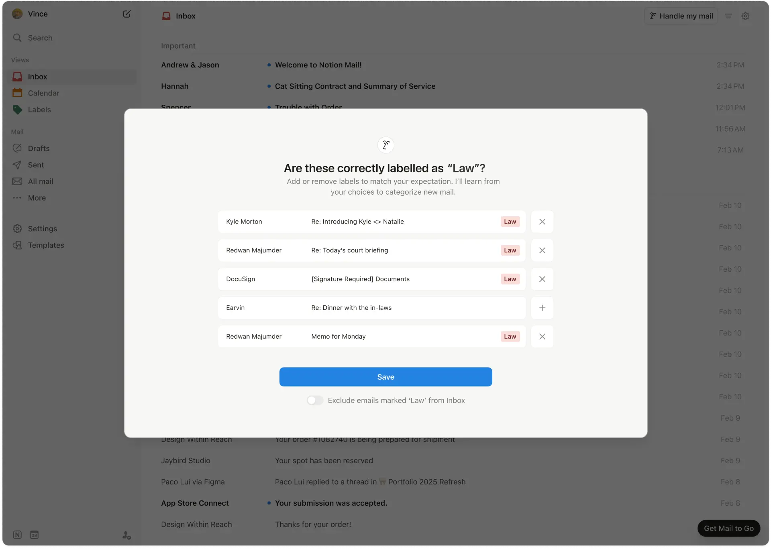Open the compose new mail icon
This screenshot has height=549, width=771.
pos(127,13)
